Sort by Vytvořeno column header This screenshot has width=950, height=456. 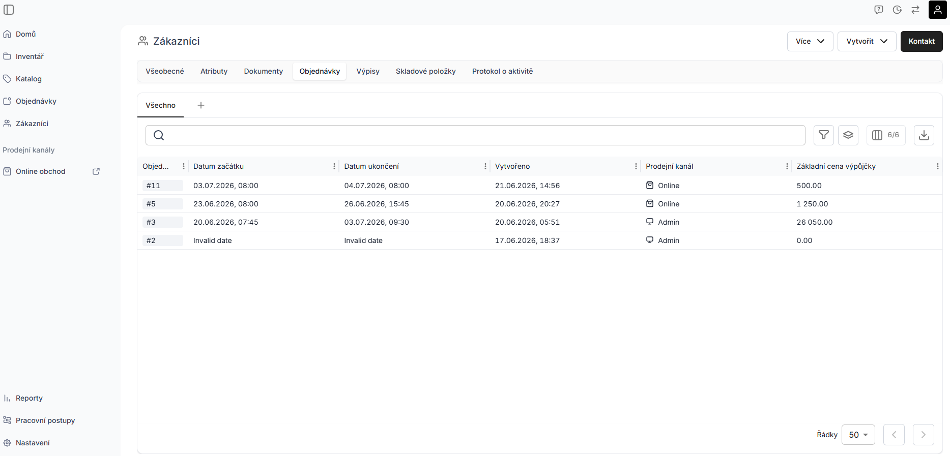(x=512, y=166)
